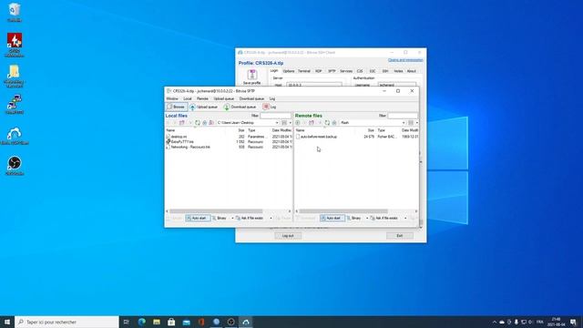This screenshot has height=328, width=583.
Task: Sort local files by Name column header
Action: click(x=170, y=130)
